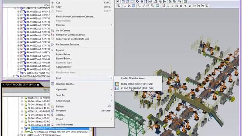The width and height of the screenshot is (242, 136).
Task: Select PLANT EQUIPMENT (TOP LEVEL) submenu item
Action: 138,88
